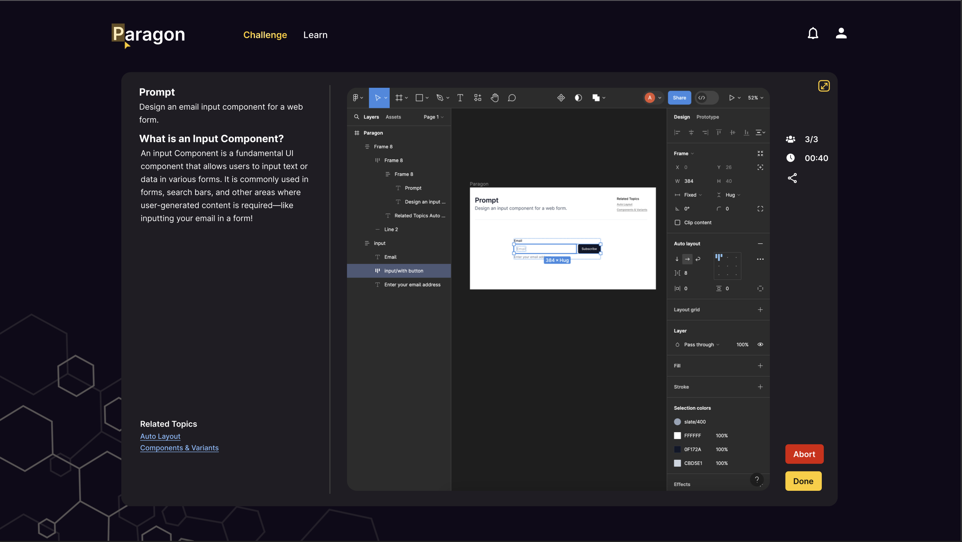Switch to the Layers tab
Image resolution: width=962 pixels, height=542 pixels.
pos(371,117)
